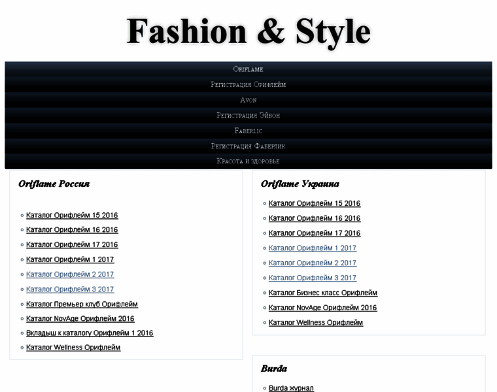The image size is (497, 392).
Task: Open Каталог Премьер клуб Орифлейм link
Action: [82, 304]
